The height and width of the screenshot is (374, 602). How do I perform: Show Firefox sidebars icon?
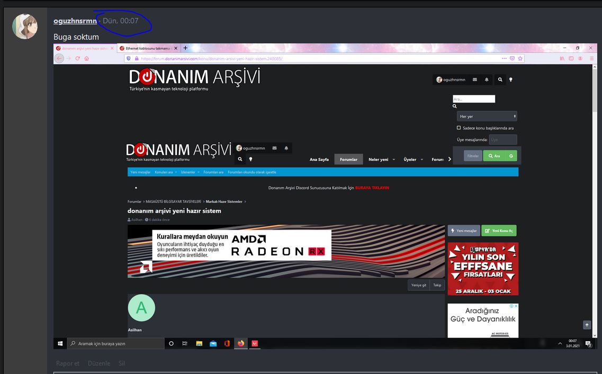coord(571,58)
